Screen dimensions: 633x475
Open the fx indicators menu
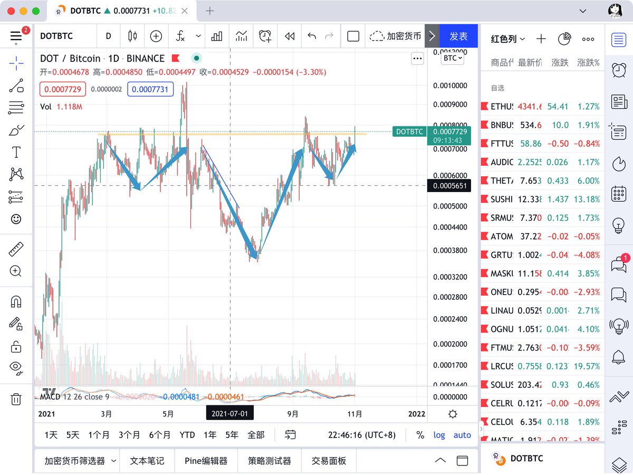pos(181,36)
